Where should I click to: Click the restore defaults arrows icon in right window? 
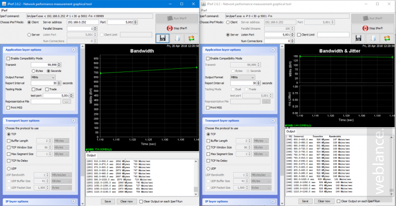tap(387, 39)
